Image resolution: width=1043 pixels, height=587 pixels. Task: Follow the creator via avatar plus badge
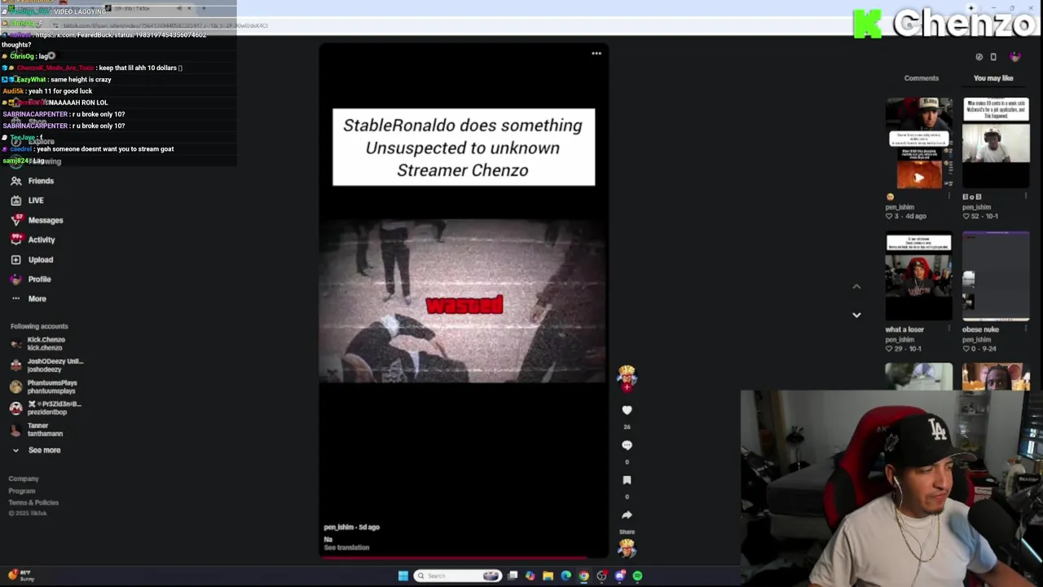627,386
